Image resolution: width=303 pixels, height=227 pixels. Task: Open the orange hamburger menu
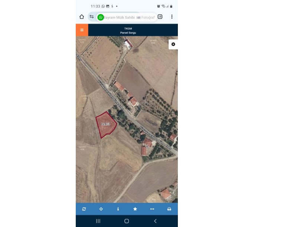[82, 30]
